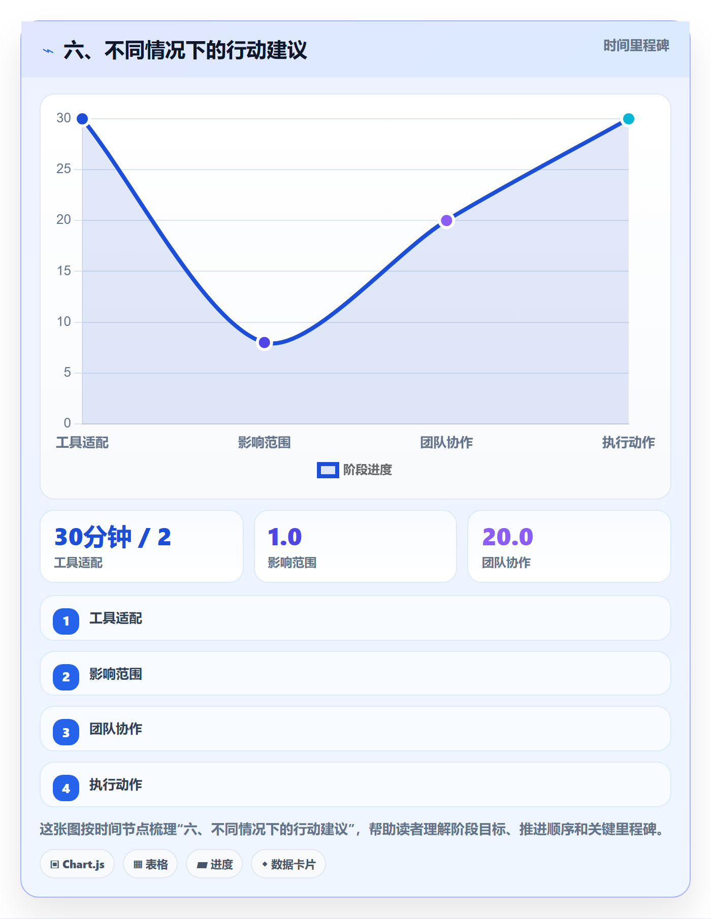711x919 pixels.
Task: Click the purple 团队协作 data point
Action: coord(446,220)
